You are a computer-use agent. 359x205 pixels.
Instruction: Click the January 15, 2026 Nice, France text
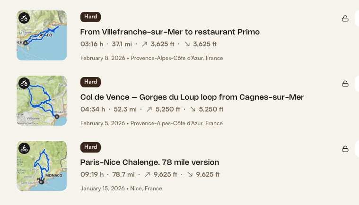pyautogui.click(x=121, y=188)
